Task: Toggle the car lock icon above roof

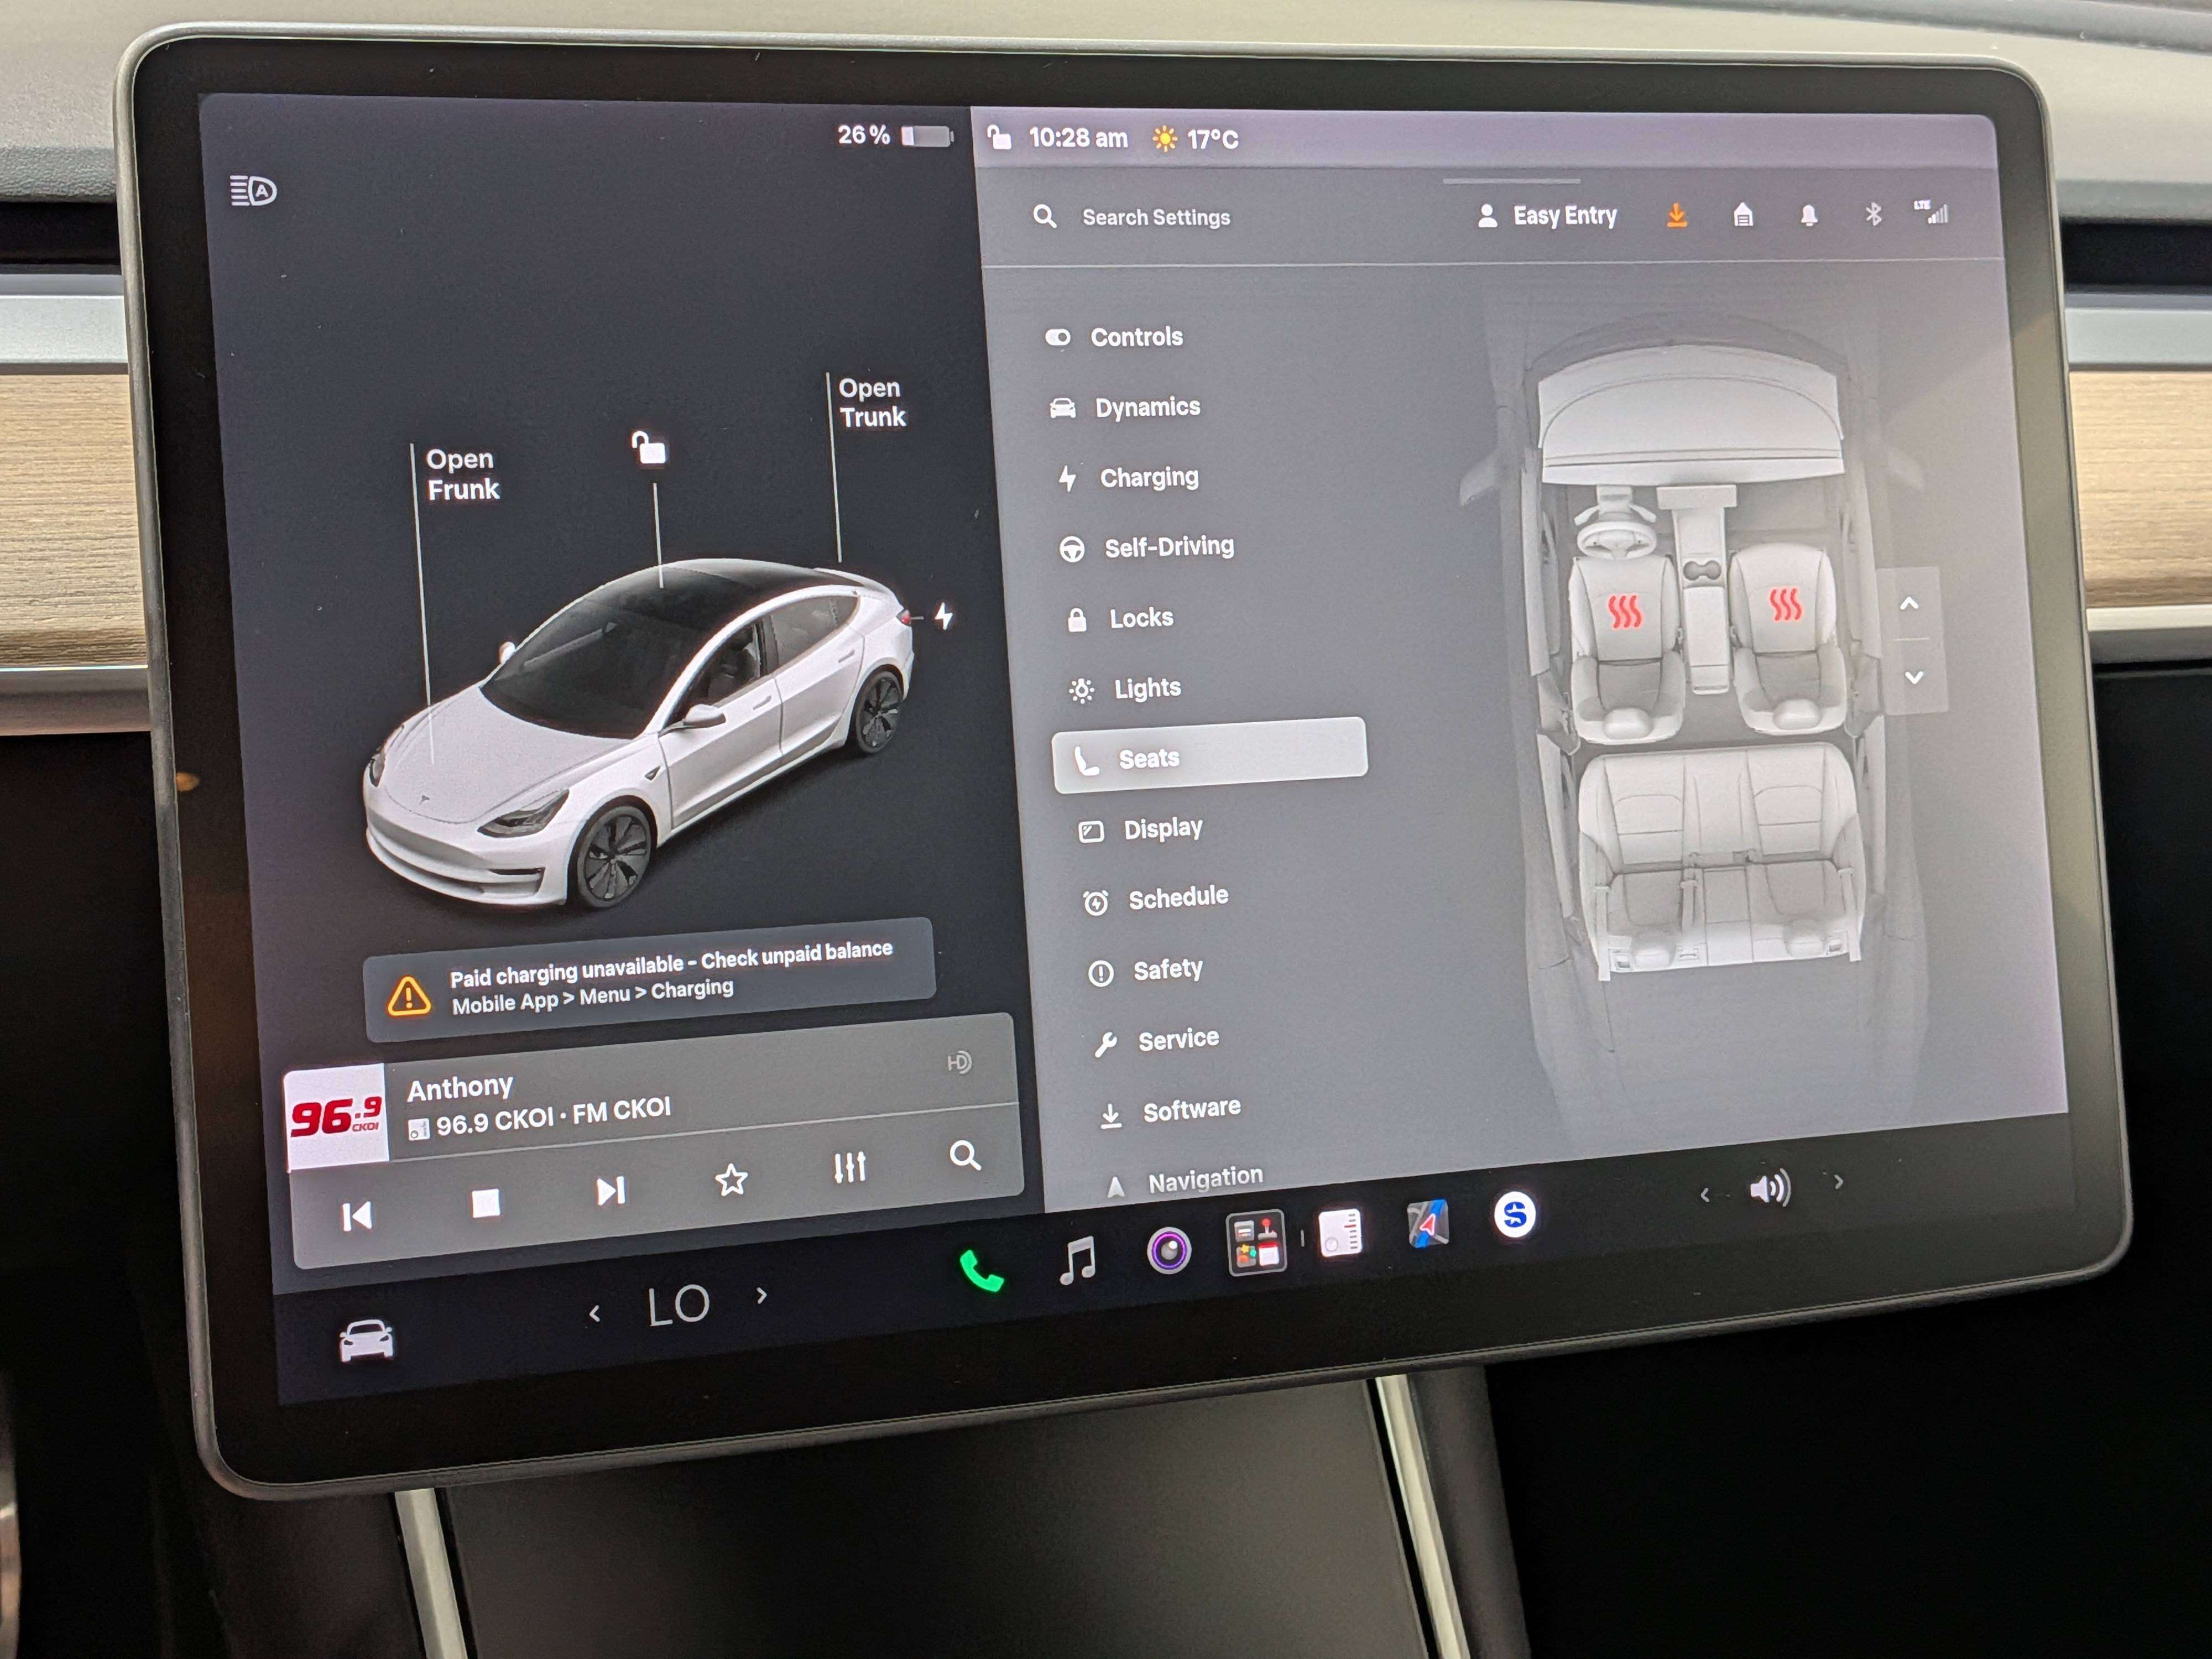Action: coord(649,448)
